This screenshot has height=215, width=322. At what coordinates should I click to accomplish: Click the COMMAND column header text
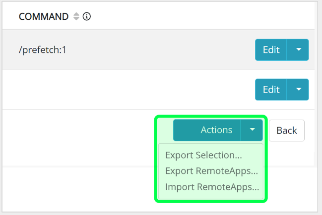44,17
